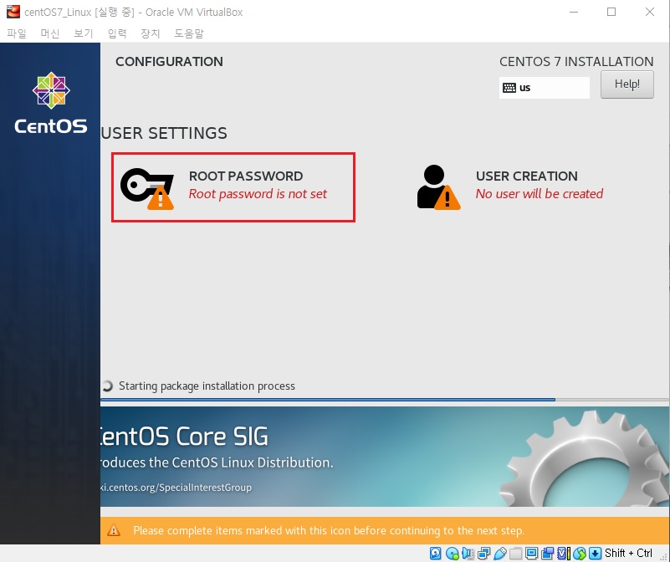
Task: Click the shared folders status icon
Action: 516,553
